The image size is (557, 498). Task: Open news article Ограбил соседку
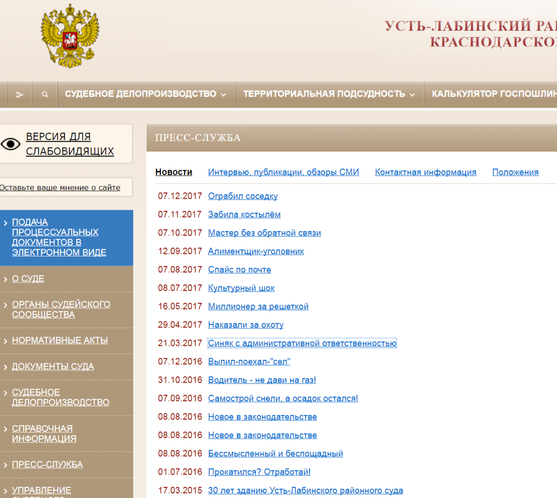tap(243, 196)
